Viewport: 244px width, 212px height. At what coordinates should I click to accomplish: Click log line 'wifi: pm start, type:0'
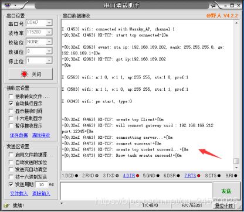pos(97,101)
